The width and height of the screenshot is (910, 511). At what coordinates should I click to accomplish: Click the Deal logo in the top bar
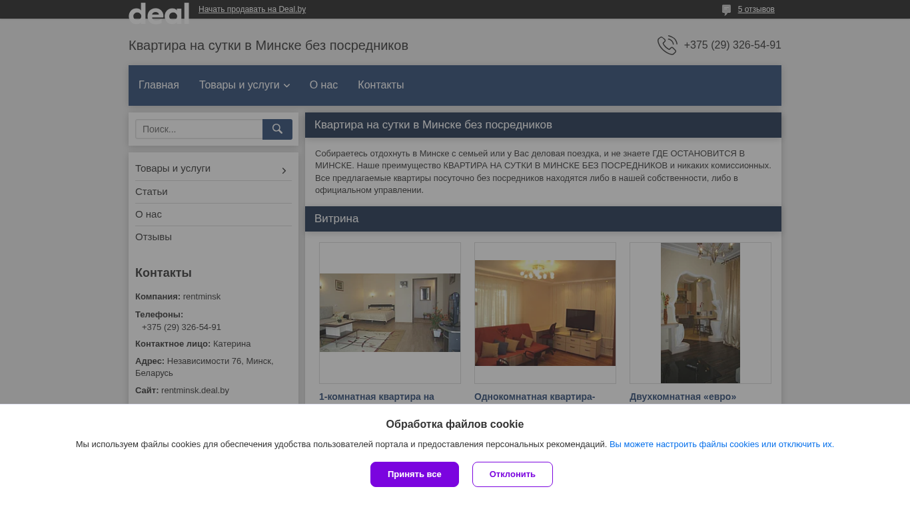159,13
